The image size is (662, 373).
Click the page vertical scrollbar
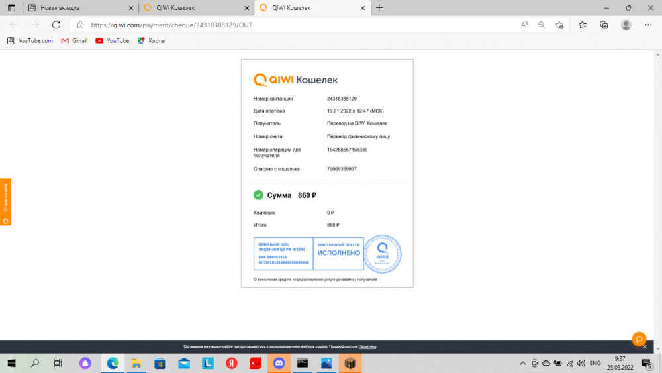point(658,202)
